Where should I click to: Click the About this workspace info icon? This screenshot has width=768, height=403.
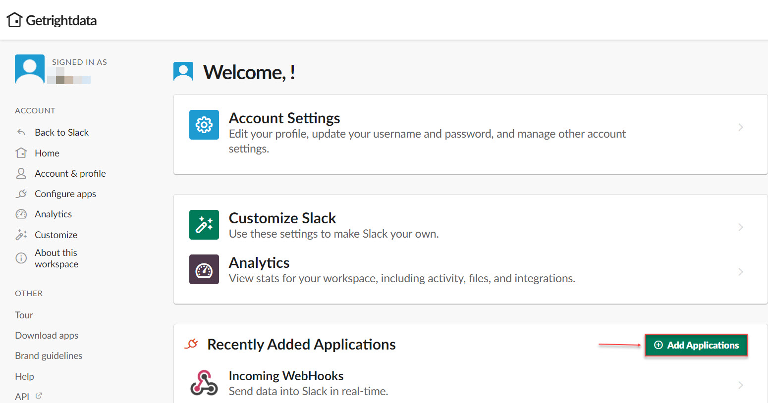click(21, 258)
